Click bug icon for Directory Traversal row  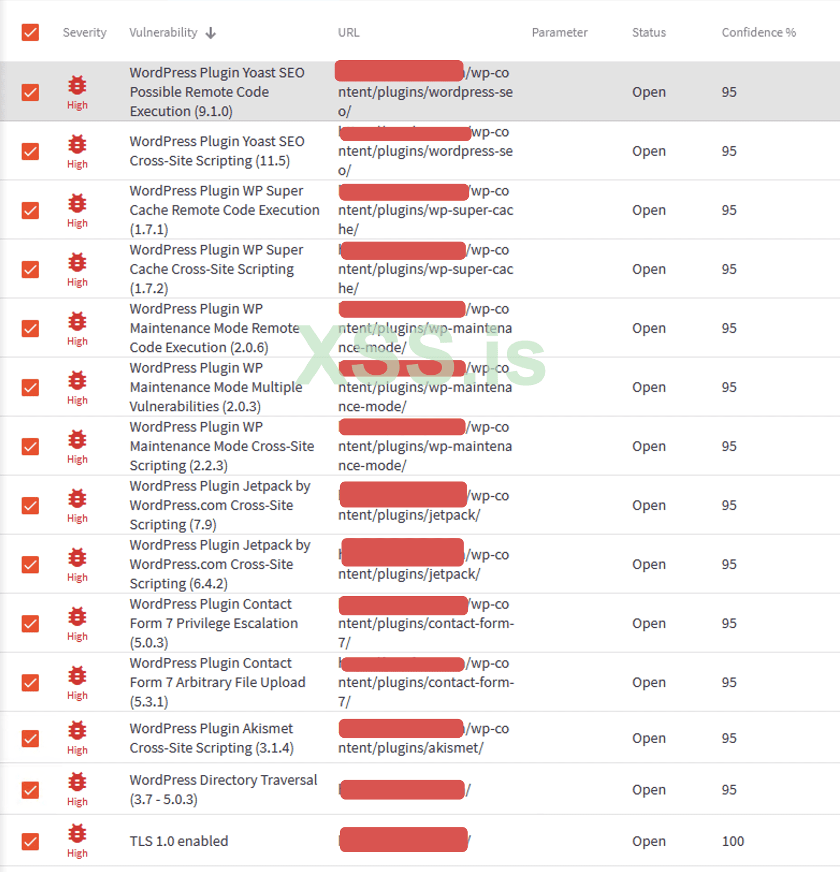coord(77,782)
